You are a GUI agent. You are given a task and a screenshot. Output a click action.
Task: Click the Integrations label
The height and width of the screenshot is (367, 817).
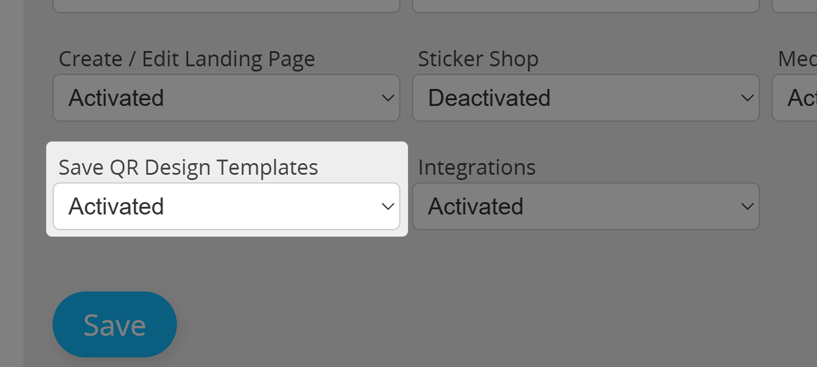pyautogui.click(x=477, y=167)
